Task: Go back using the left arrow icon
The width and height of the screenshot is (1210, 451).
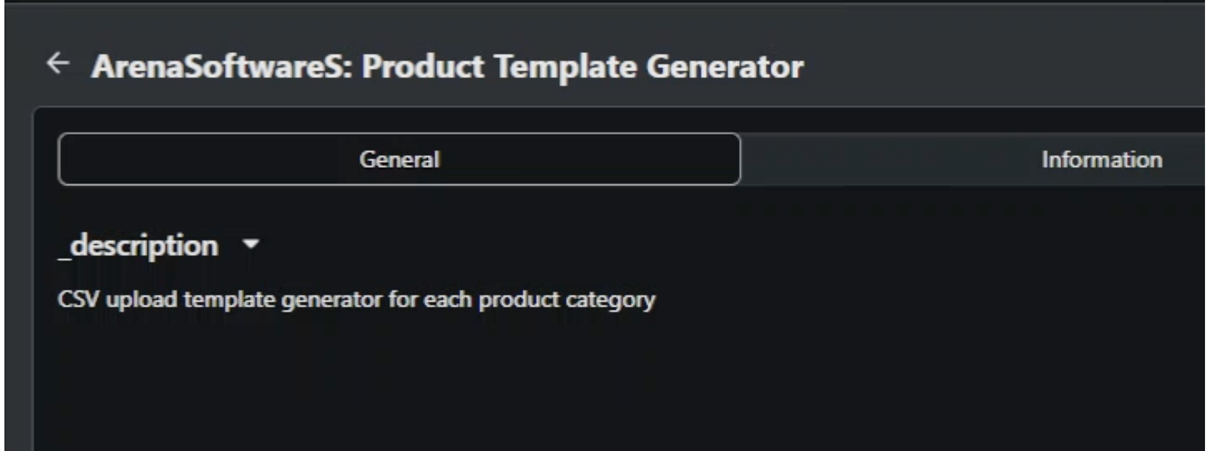Action: (x=58, y=63)
